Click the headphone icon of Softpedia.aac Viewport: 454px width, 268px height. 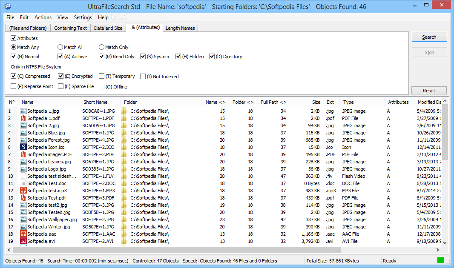click(x=23, y=234)
